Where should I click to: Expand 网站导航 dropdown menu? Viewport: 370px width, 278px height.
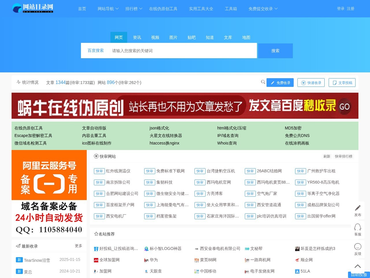point(108,9)
